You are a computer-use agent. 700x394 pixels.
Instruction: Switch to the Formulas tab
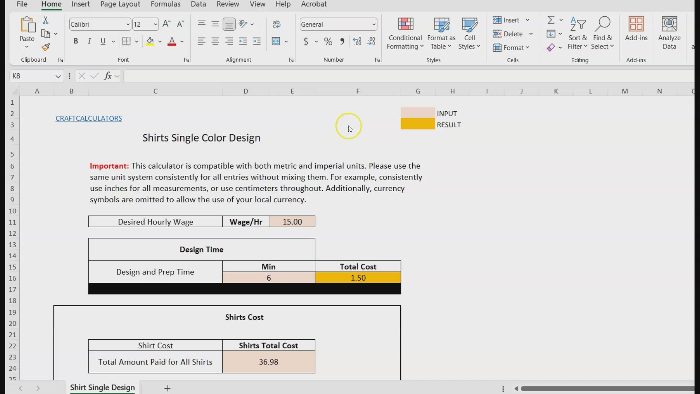pyautogui.click(x=166, y=4)
